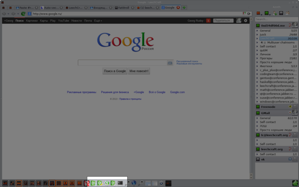Go back with the left arrow
Image resolution: width=299 pixels, height=187 pixels.
(4, 14)
